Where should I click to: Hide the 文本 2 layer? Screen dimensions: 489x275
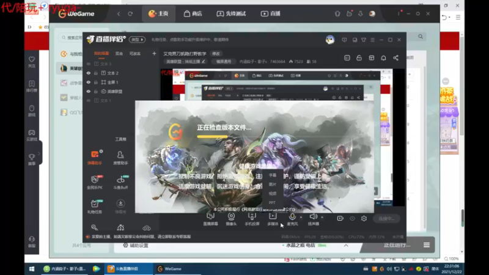click(89, 73)
